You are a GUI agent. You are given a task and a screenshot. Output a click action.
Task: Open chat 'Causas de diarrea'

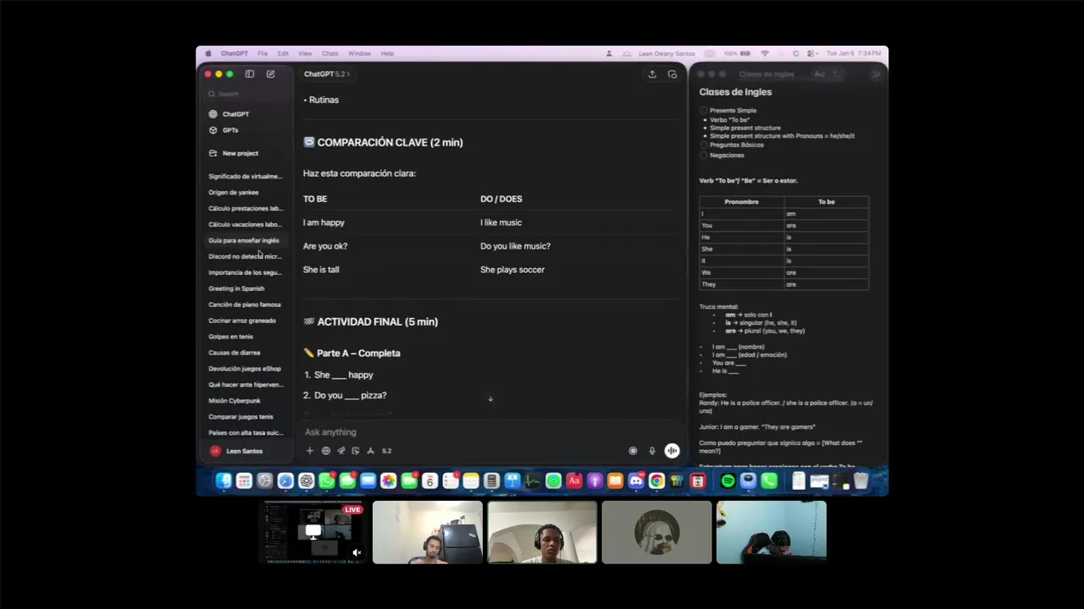(235, 353)
